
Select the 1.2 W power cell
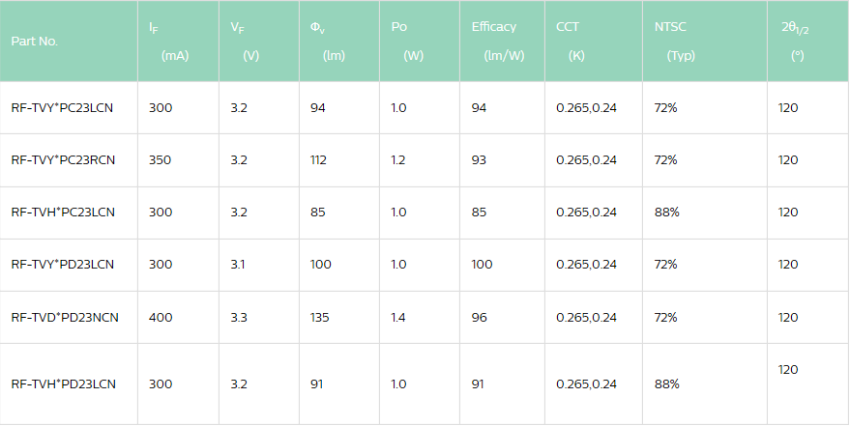click(398, 159)
